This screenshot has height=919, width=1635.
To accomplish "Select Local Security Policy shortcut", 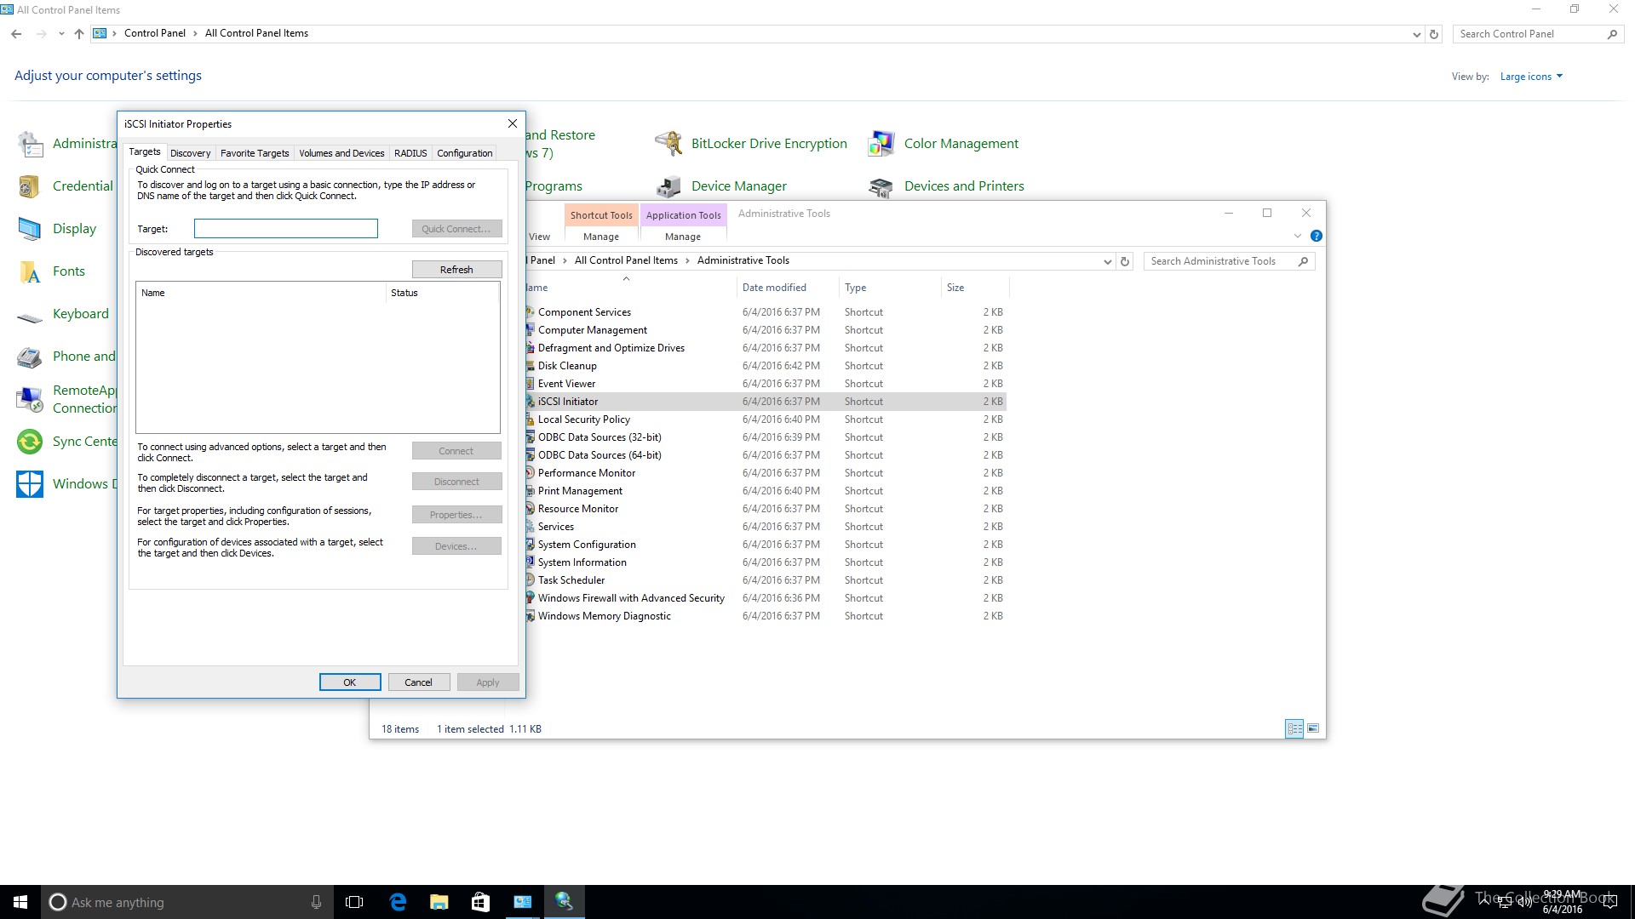I will click(584, 420).
